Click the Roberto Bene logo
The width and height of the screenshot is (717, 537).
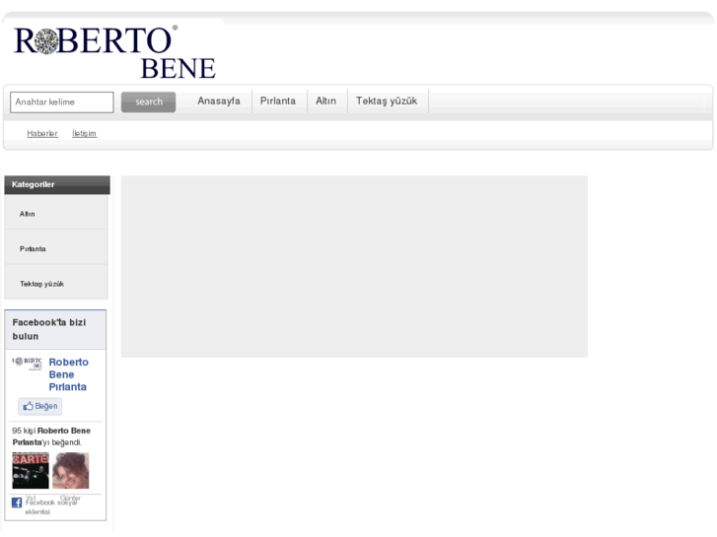114,52
